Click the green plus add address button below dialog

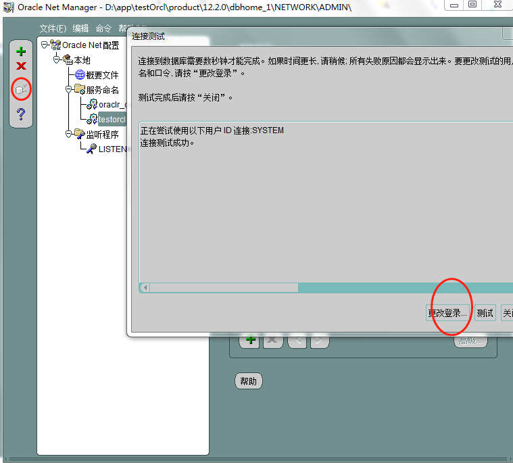[x=251, y=340]
